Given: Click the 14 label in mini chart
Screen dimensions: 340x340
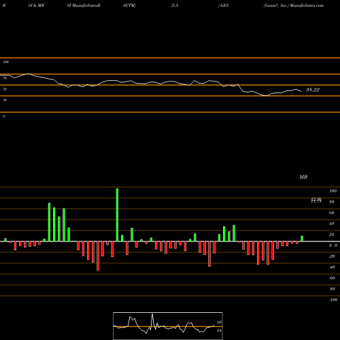Looking at the screenshot, I should tap(219, 330).
